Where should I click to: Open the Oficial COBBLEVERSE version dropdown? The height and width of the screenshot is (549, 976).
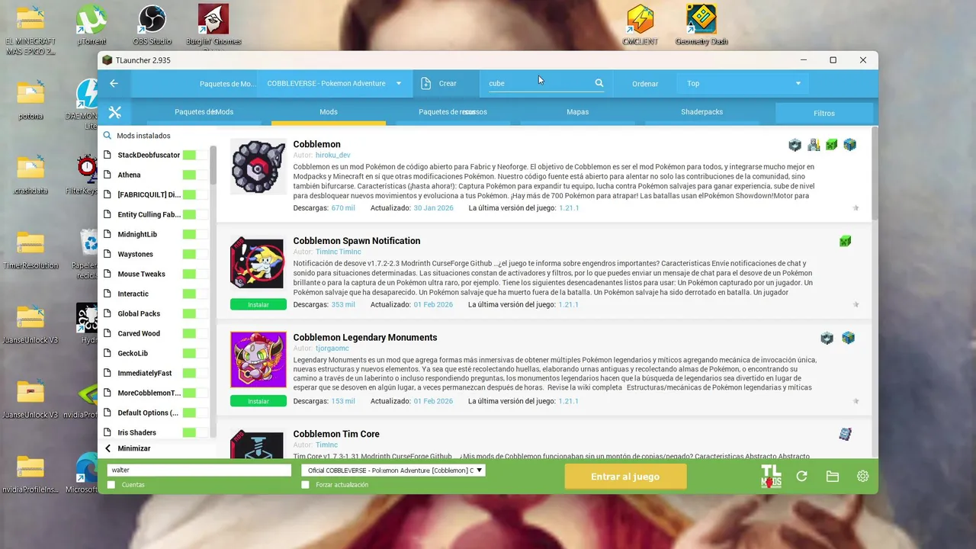point(393,470)
